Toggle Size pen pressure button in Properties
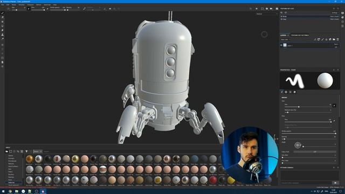The image size is (345, 194). [x=334, y=106]
